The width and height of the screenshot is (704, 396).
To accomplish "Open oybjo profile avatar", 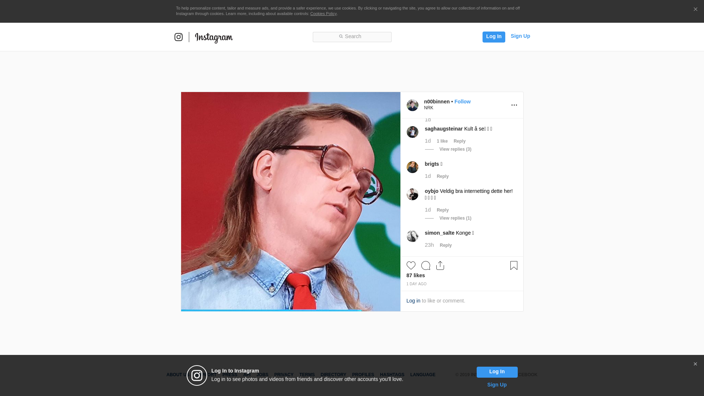I will [412, 194].
